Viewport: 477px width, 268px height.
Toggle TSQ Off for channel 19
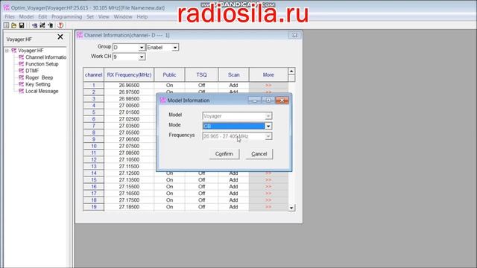coord(201,207)
